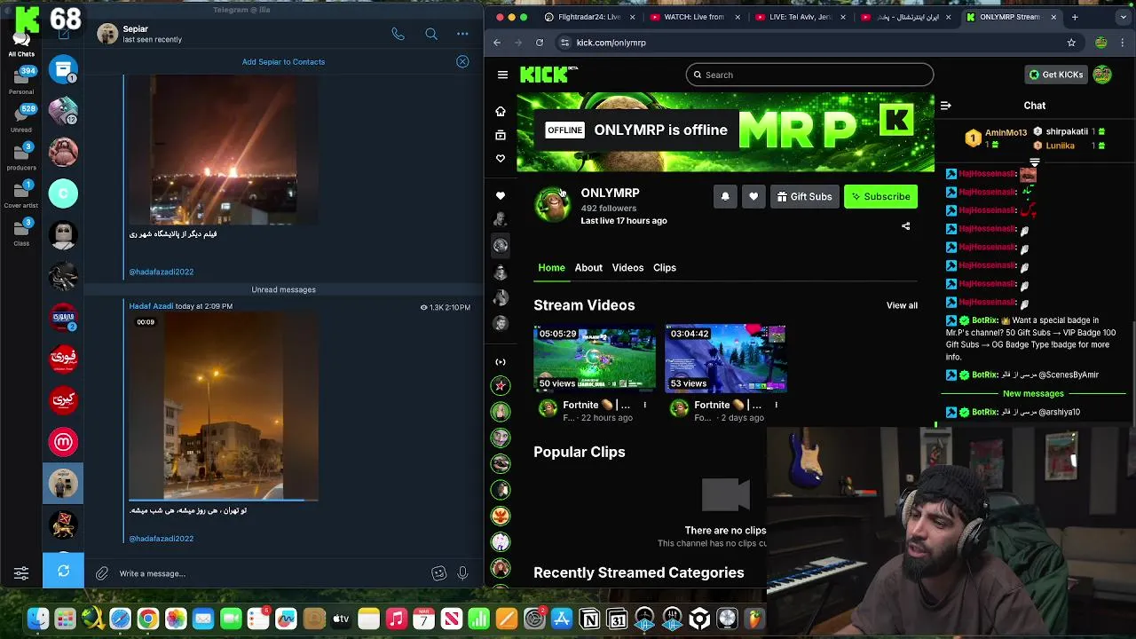
Task: Expand the recommended channels plus-minus toggle
Action: (x=501, y=361)
